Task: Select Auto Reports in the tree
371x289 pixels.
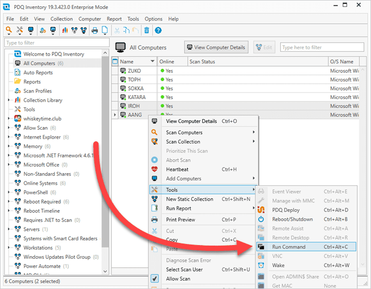Action: coord(38,73)
